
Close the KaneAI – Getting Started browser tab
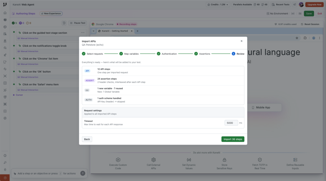point(132,31)
